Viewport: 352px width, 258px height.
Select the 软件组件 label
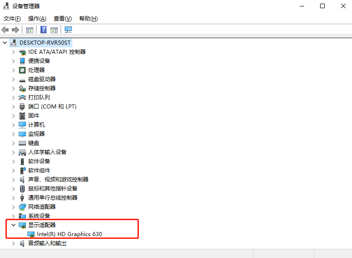(39, 170)
